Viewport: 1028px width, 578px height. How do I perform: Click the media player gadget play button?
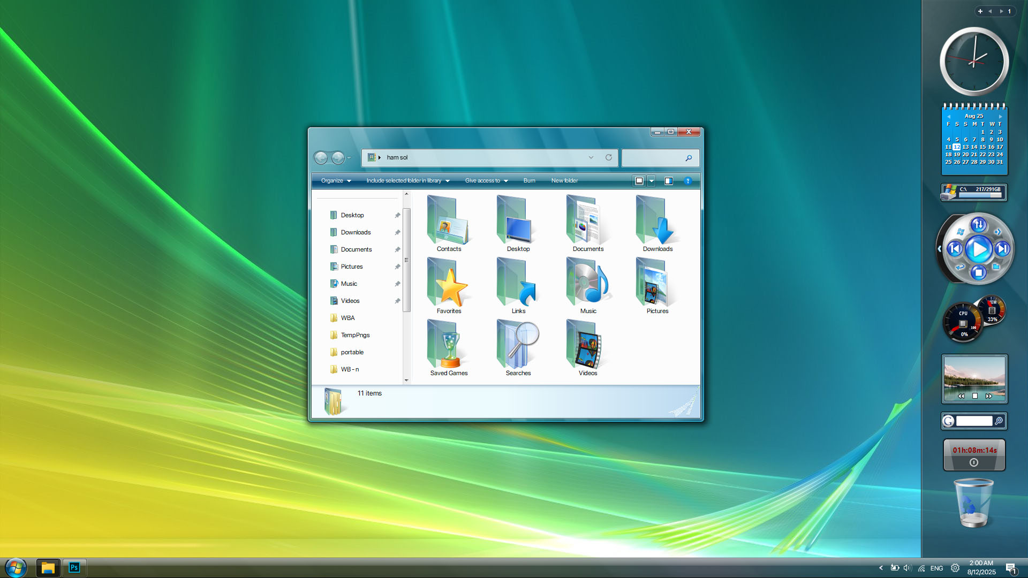(979, 249)
